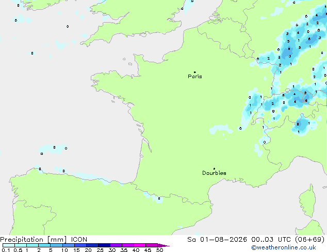This screenshot has height=252, width=327.
Task: Click the purple arrow tip of the legend
Action: click(163, 246)
